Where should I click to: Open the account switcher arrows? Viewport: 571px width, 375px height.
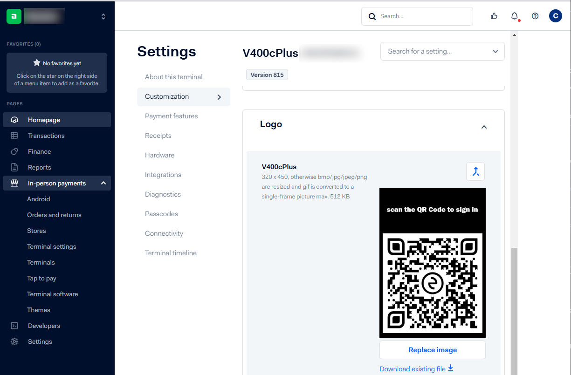(103, 16)
